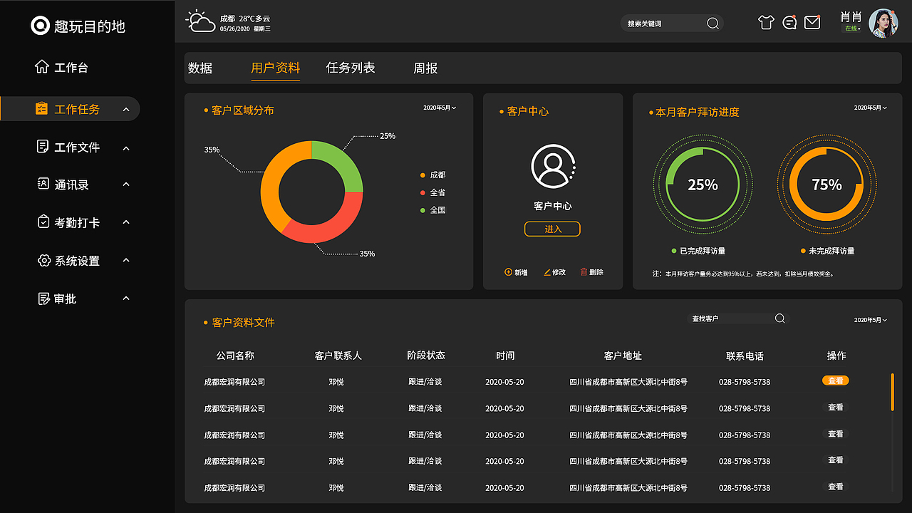Viewport: 912px width, 513px height.
Task: Click the 客户中心 person profile icon
Action: pos(553,166)
